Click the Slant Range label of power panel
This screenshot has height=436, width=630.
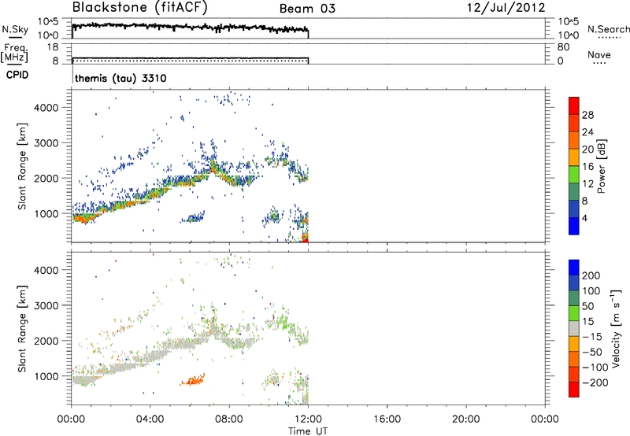click(22, 166)
